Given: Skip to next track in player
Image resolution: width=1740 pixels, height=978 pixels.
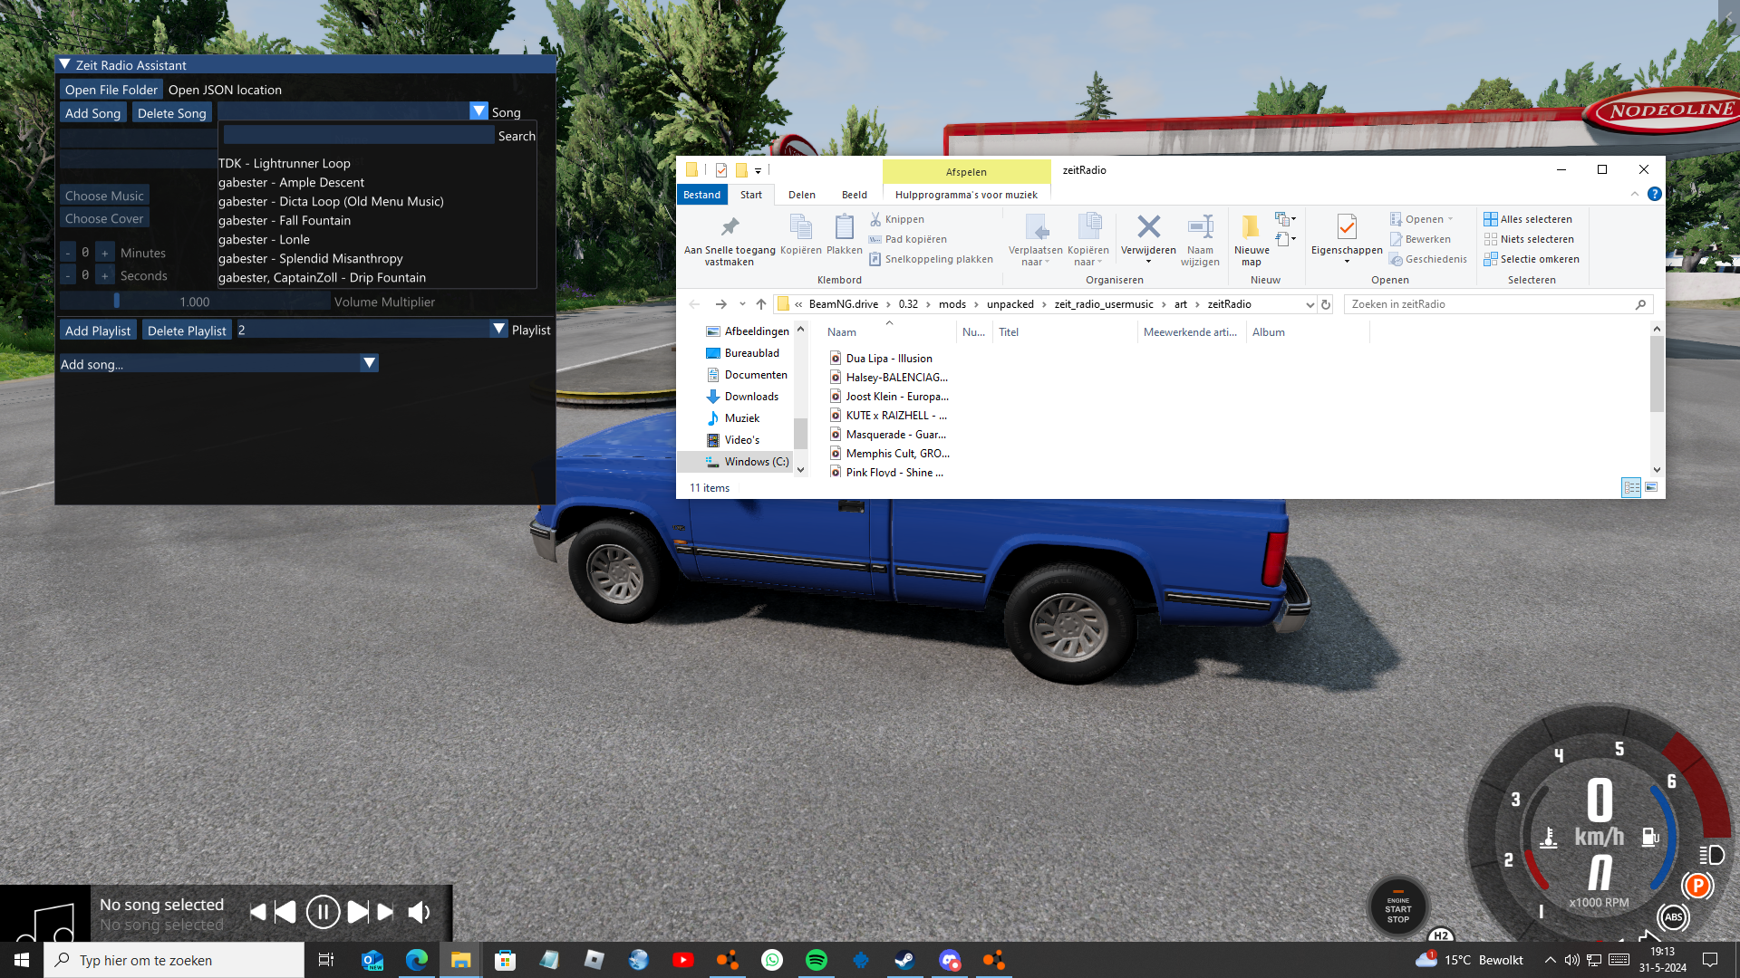Looking at the screenshot, I should click(358, 912).
